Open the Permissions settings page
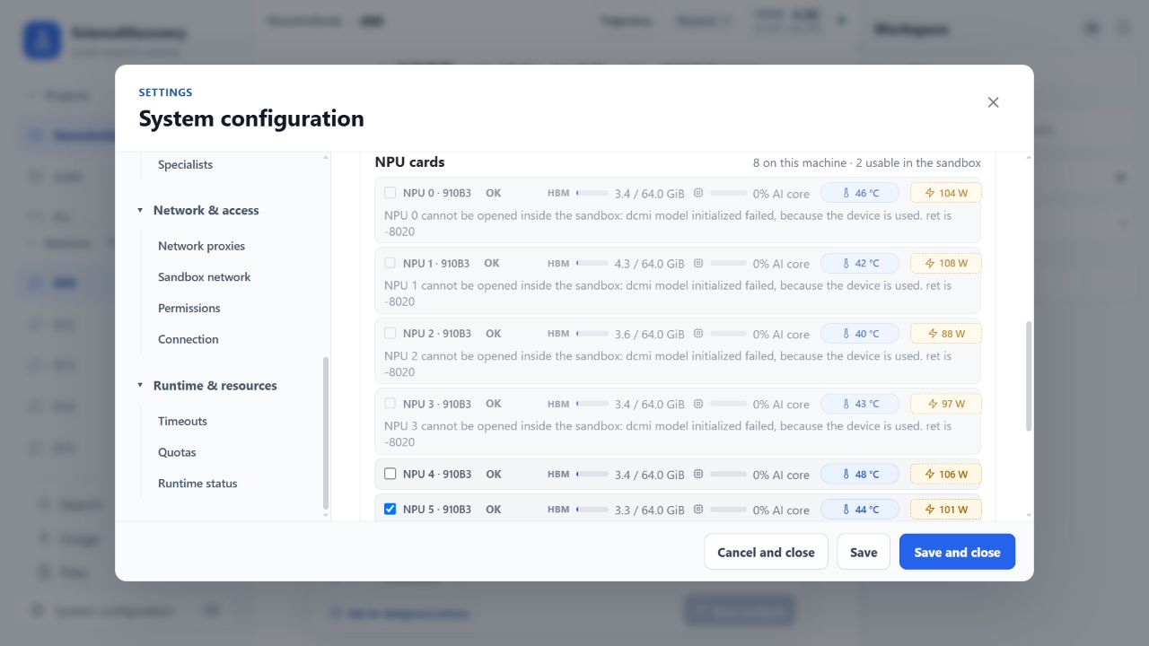This screenshot has height=646, width=1149. pyautogui.click(x=189, y=308)
